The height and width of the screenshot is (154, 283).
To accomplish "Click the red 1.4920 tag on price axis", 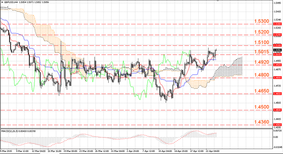I will 277,65.
